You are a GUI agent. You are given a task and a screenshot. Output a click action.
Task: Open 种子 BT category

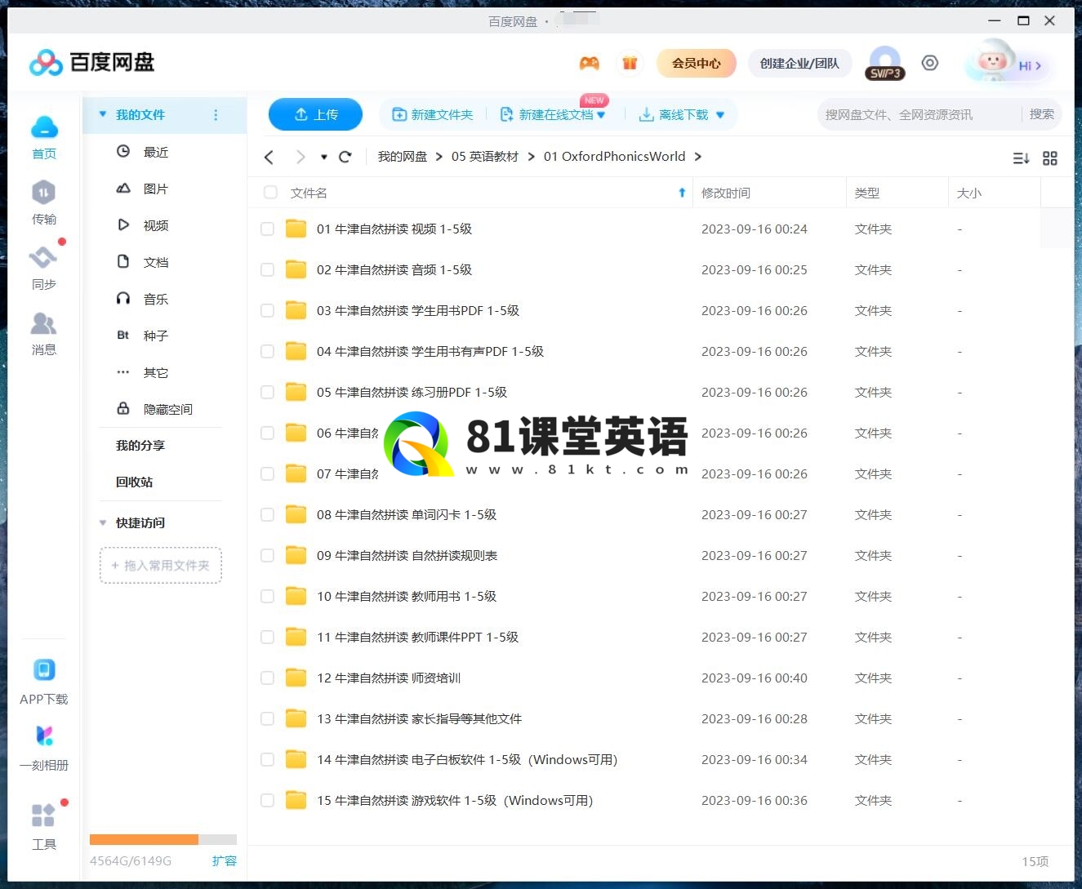(156, 336)
